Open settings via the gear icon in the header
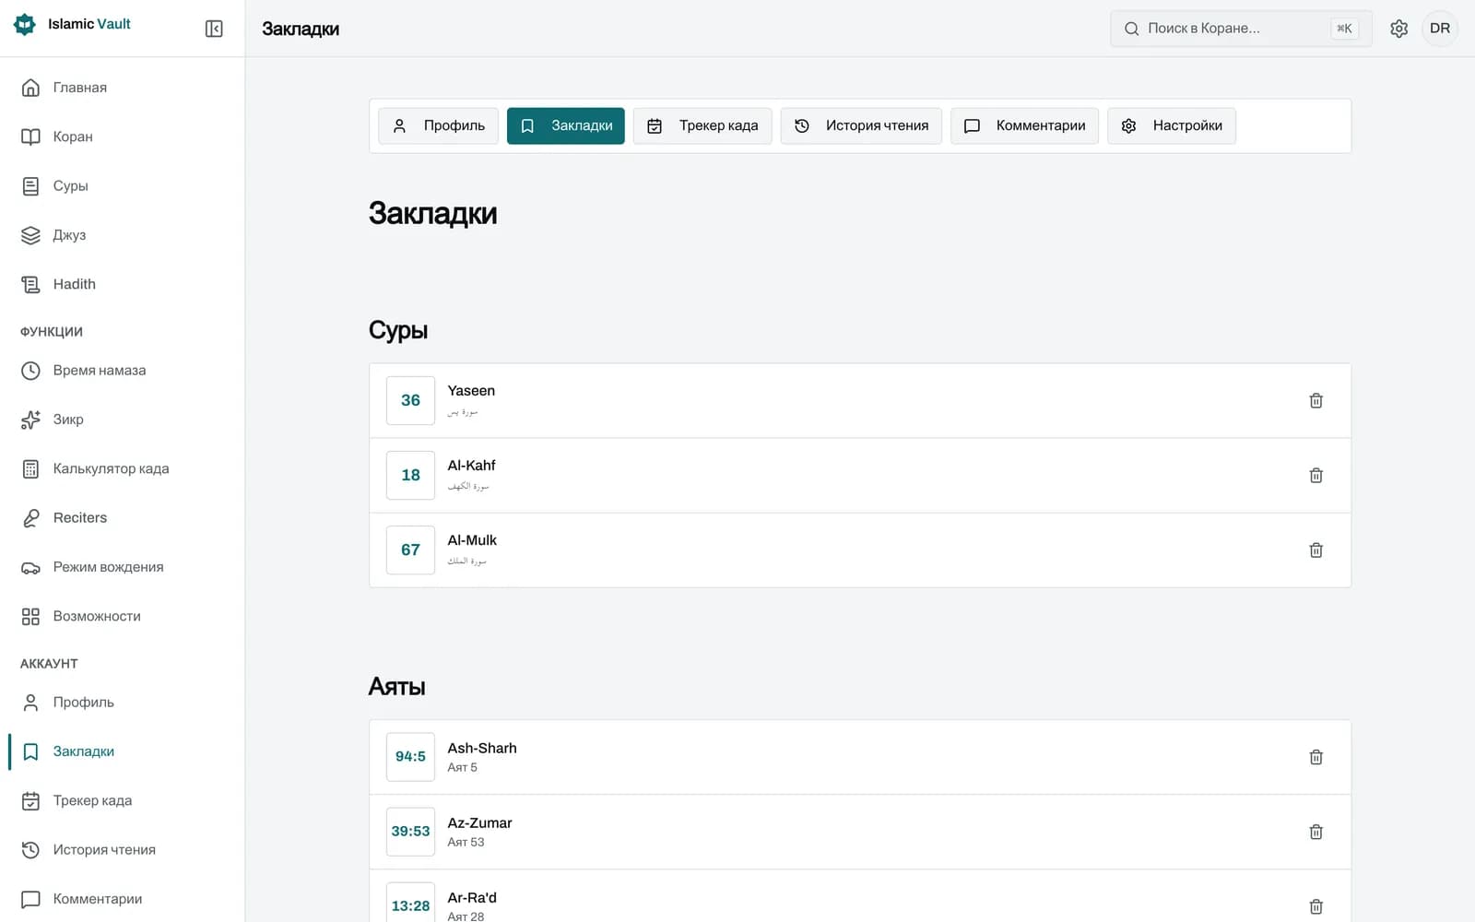The image size is (1475, 922). pyautogui.click(x=1398, y=29)
